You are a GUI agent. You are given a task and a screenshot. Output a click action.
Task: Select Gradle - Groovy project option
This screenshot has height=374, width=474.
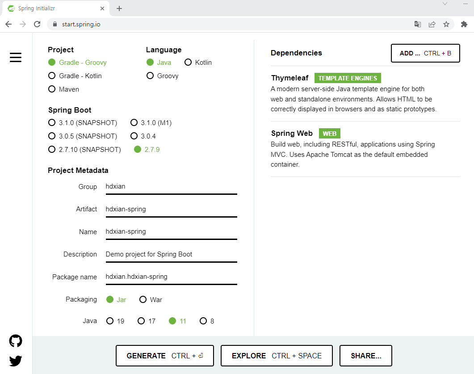tap(77, 62)
